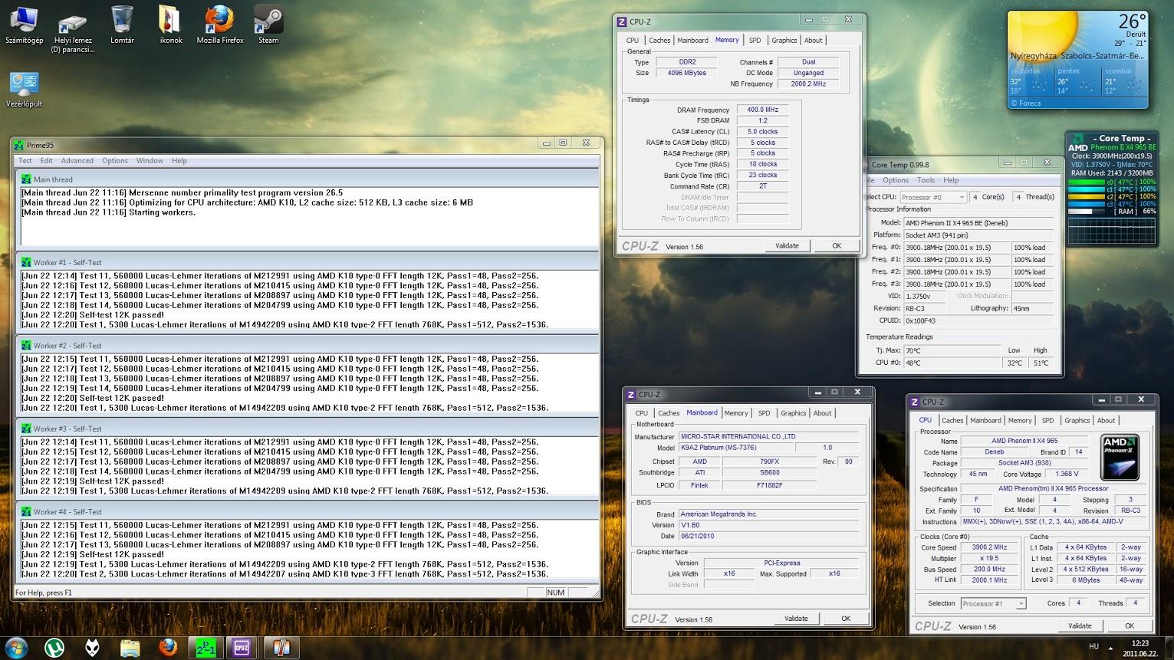Click the Worker #1 Self-Test window icon
Viewport: 1174px width, 660px height.
point(27,262)
